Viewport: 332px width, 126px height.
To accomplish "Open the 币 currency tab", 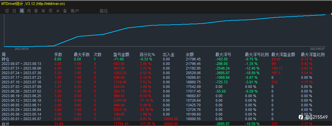I will click(50, 11).
